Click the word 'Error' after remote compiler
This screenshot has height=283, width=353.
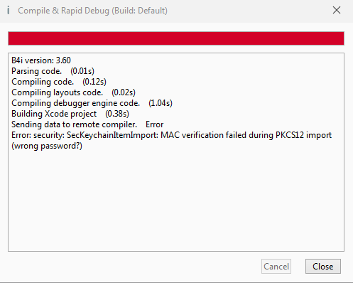155,124
